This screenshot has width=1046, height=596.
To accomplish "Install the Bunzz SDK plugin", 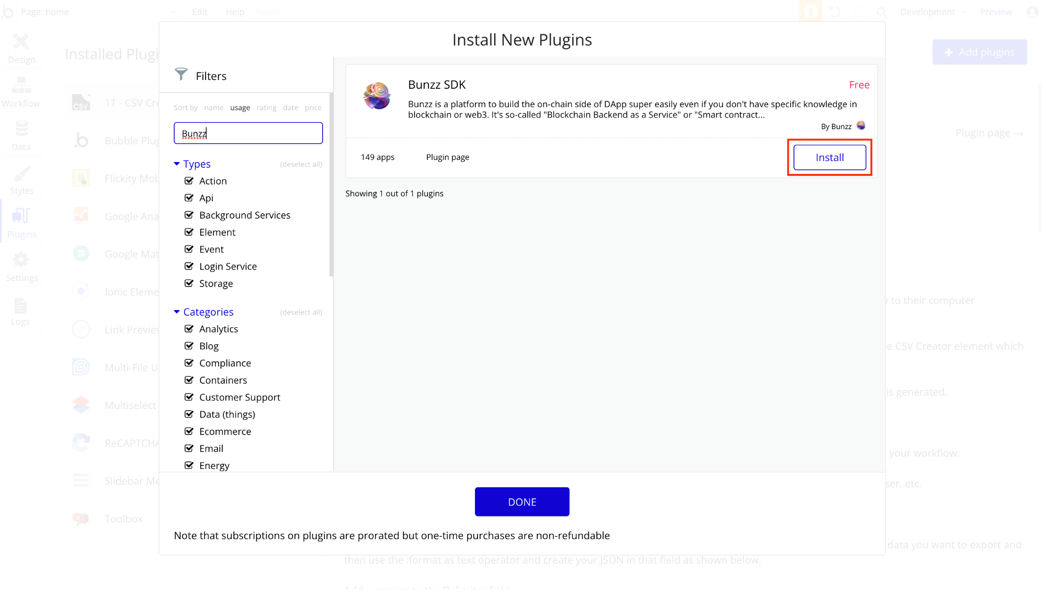I will tap(829, 157).
